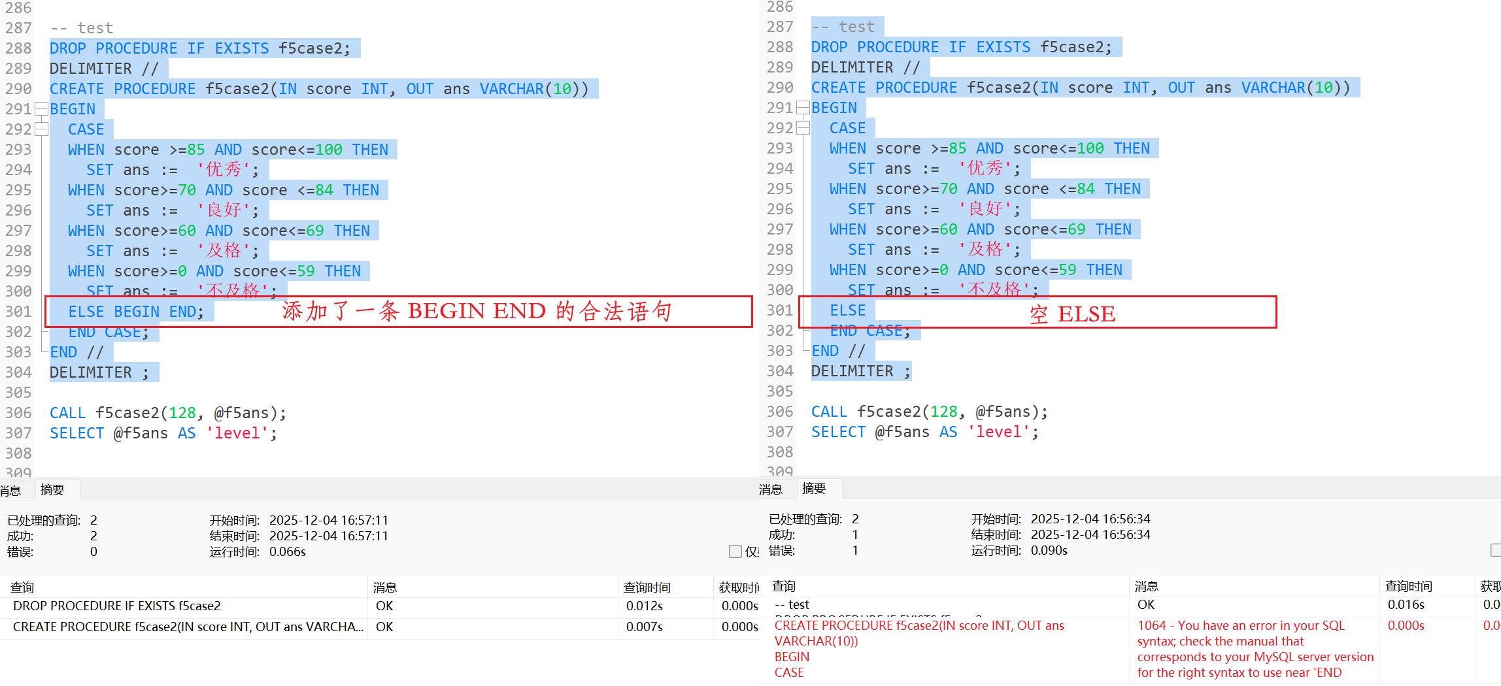Click line number 301 in left editor
This screenshot has width=1501, height=686.
18,312
